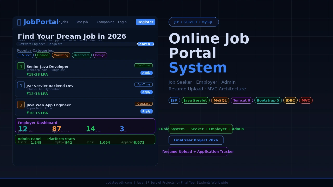Apply to the JSP Servlet Backend Dev job
Viewport: 333px width, 187px height.
146,92
